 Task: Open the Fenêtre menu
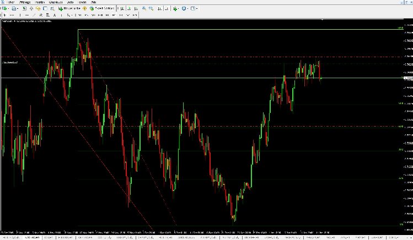tap(82, 2)
